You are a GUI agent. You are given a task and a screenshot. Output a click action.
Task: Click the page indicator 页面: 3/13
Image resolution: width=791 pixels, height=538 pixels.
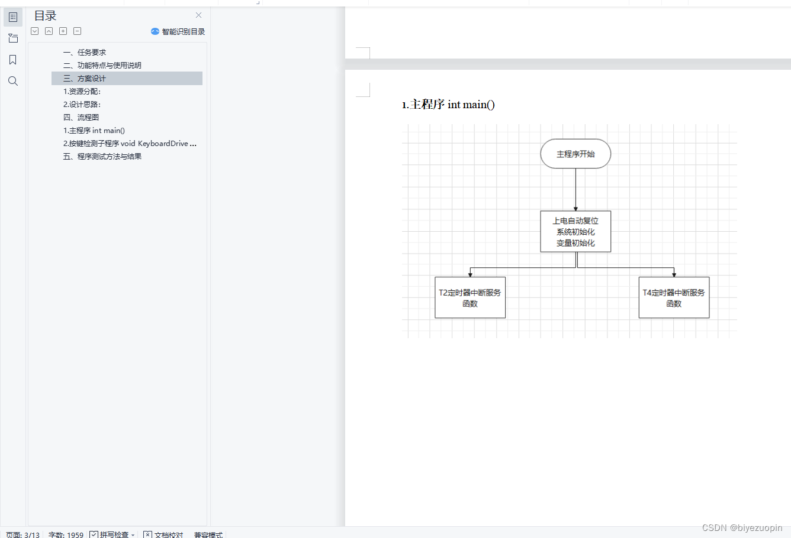[22, 534]
